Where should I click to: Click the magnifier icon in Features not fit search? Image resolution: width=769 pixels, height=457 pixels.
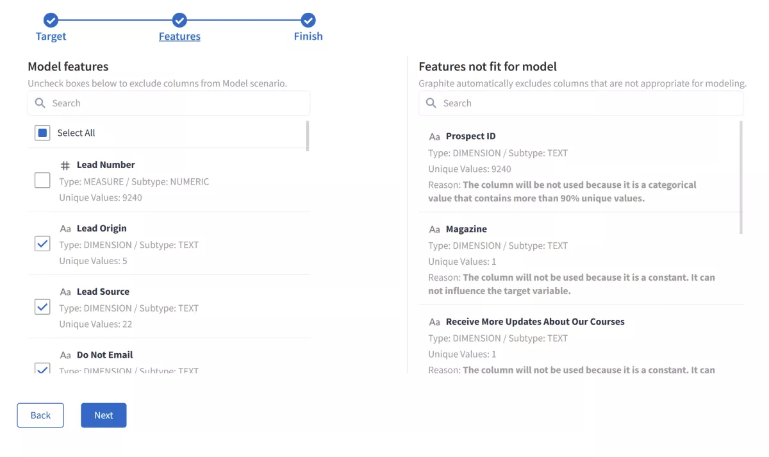point(431,103)
